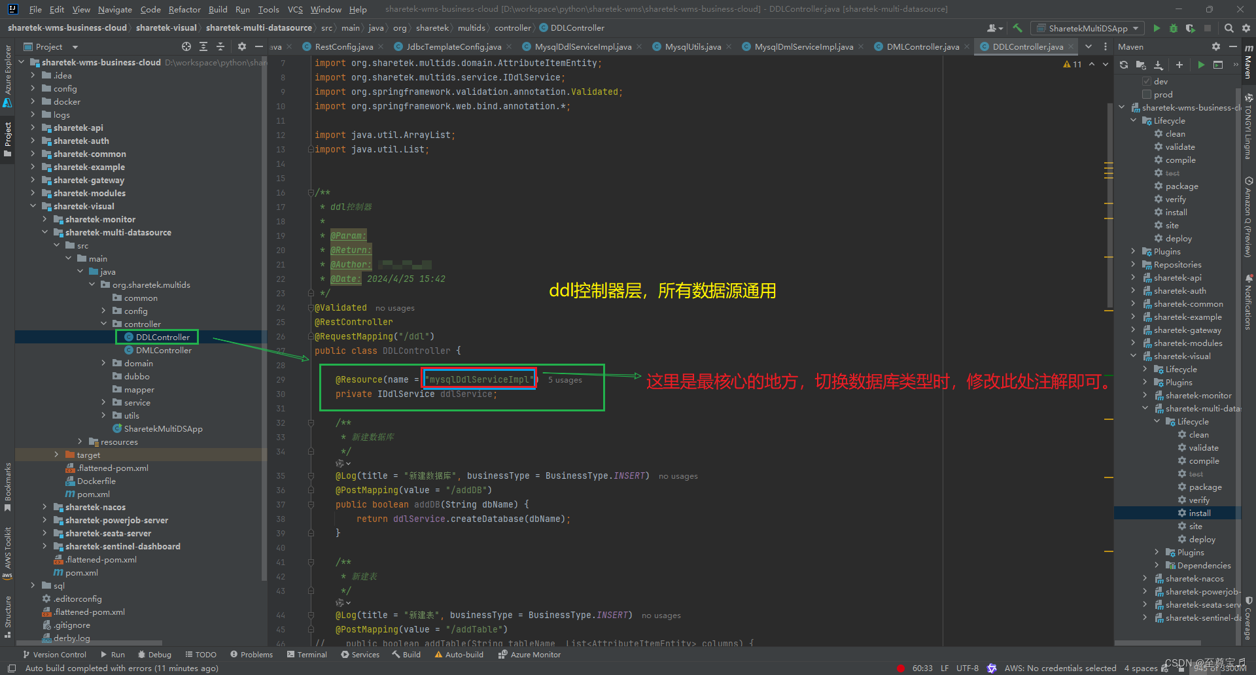
Task: Switch to the MysqlUtils.java editor tab
Action: [x=690, y=46]
